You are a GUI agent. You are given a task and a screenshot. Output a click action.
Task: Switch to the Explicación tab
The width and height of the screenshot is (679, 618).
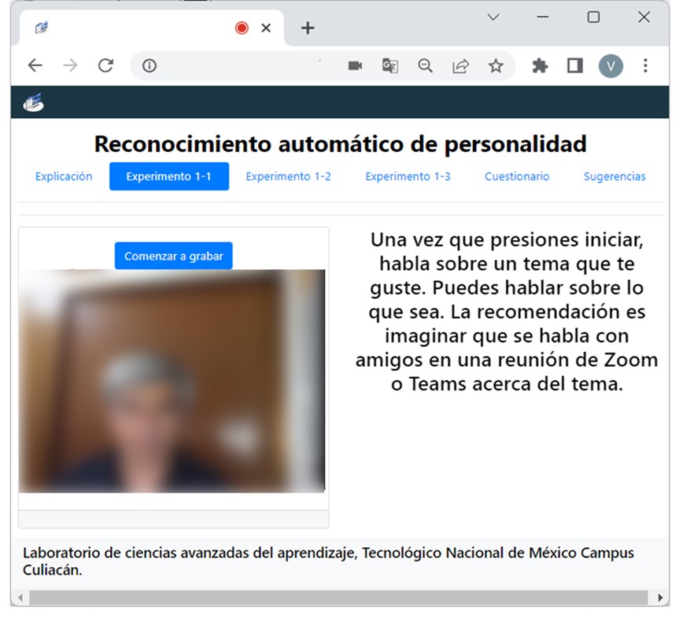point(64,176)
